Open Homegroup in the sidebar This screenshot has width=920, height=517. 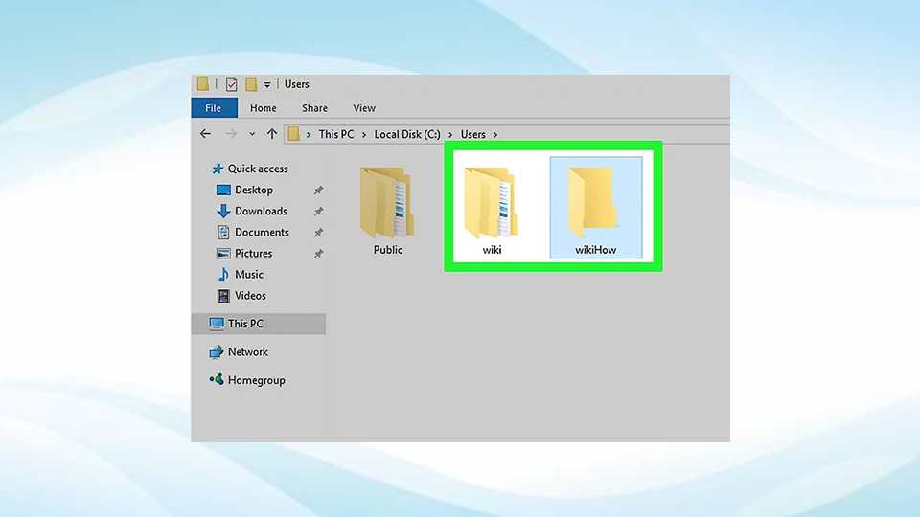(256, 380)
